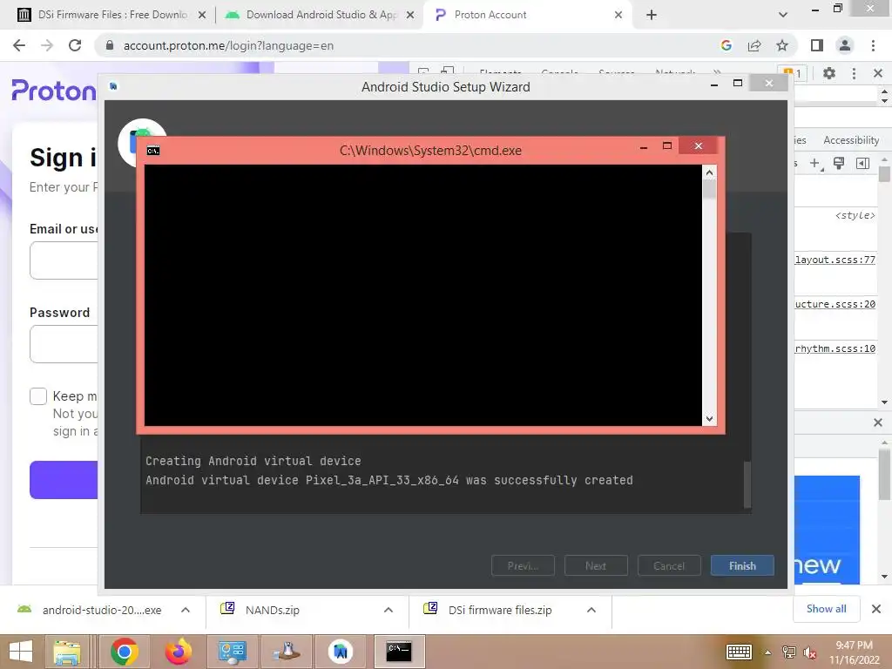This screenshot has height=669, width=892.
Task: Click DevTools issues counter badge
Action: click(794, 73)
